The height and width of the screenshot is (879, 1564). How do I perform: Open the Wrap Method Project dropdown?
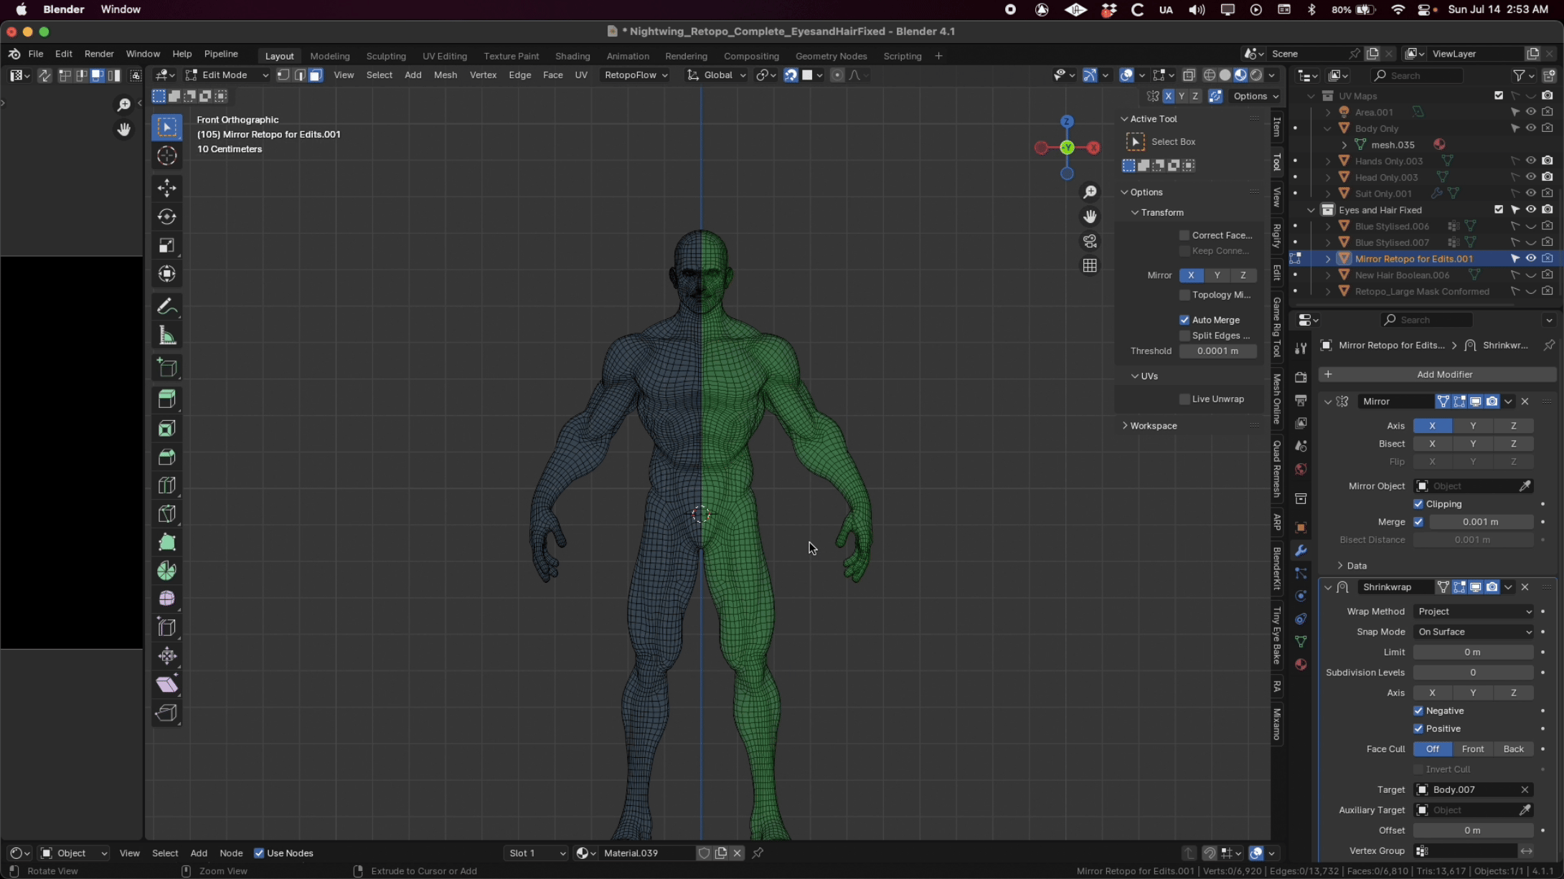[1474, 612]
